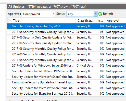
Task: Click Not approved in the WES09 and POSReady row
Action: tap(115, 71)
